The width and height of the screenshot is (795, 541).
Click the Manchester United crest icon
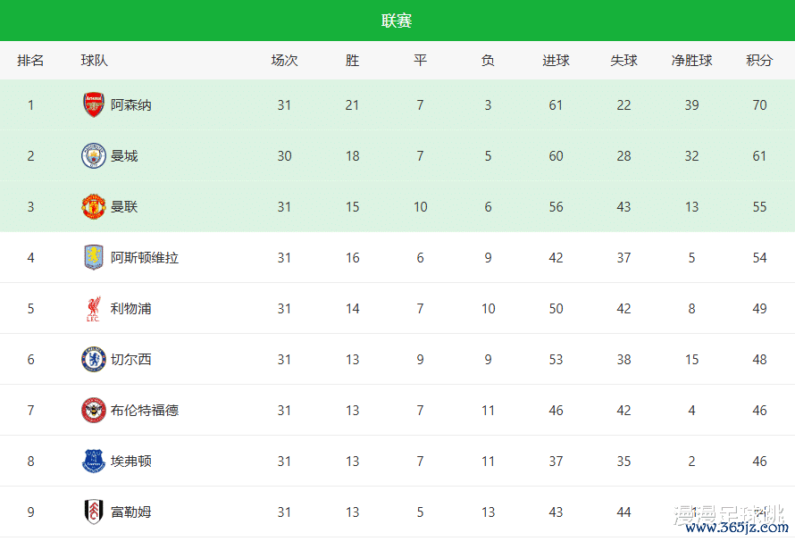pos(93,207)
